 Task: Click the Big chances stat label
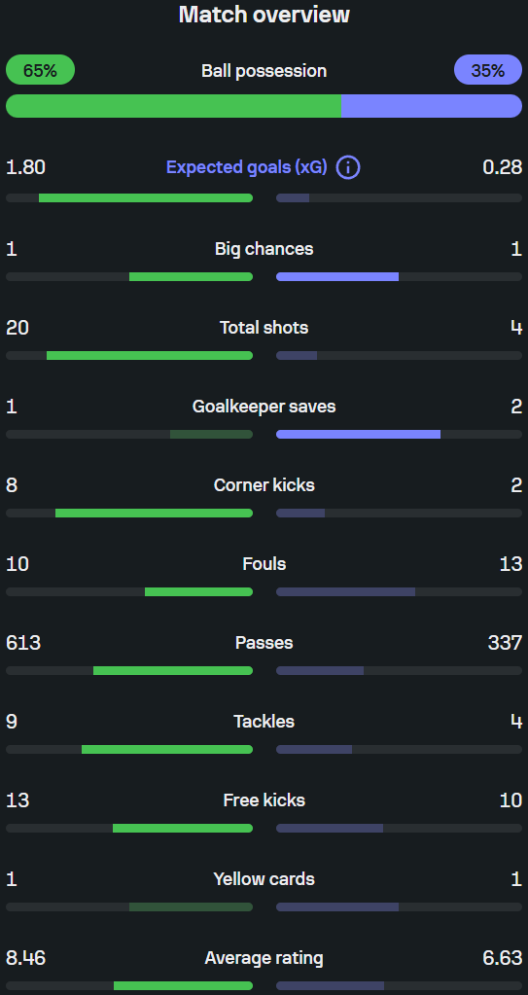point(264,249)
